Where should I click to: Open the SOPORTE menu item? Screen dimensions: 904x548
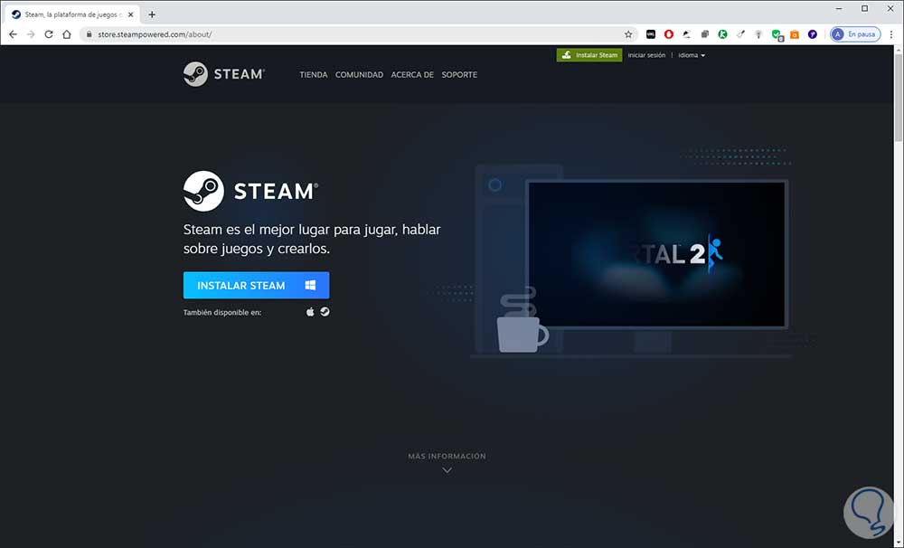[x=459, y=74]
